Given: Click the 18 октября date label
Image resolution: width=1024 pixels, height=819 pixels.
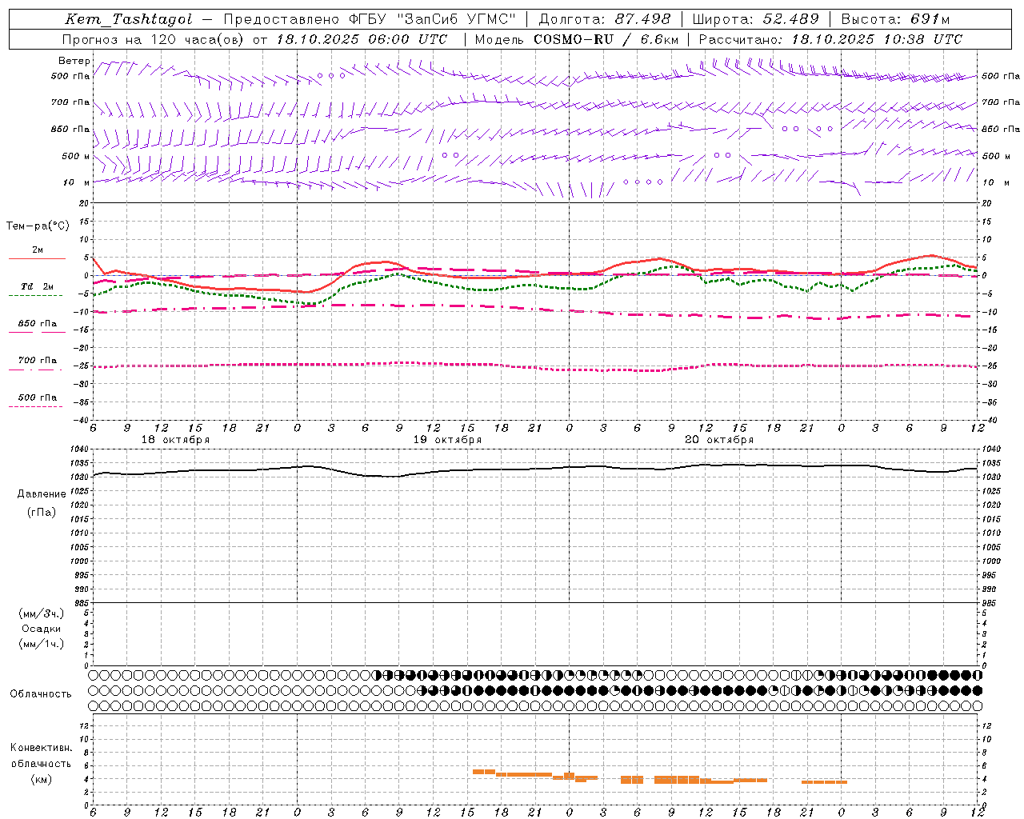Looking at the screenshot, I should [x=176, y=440].
